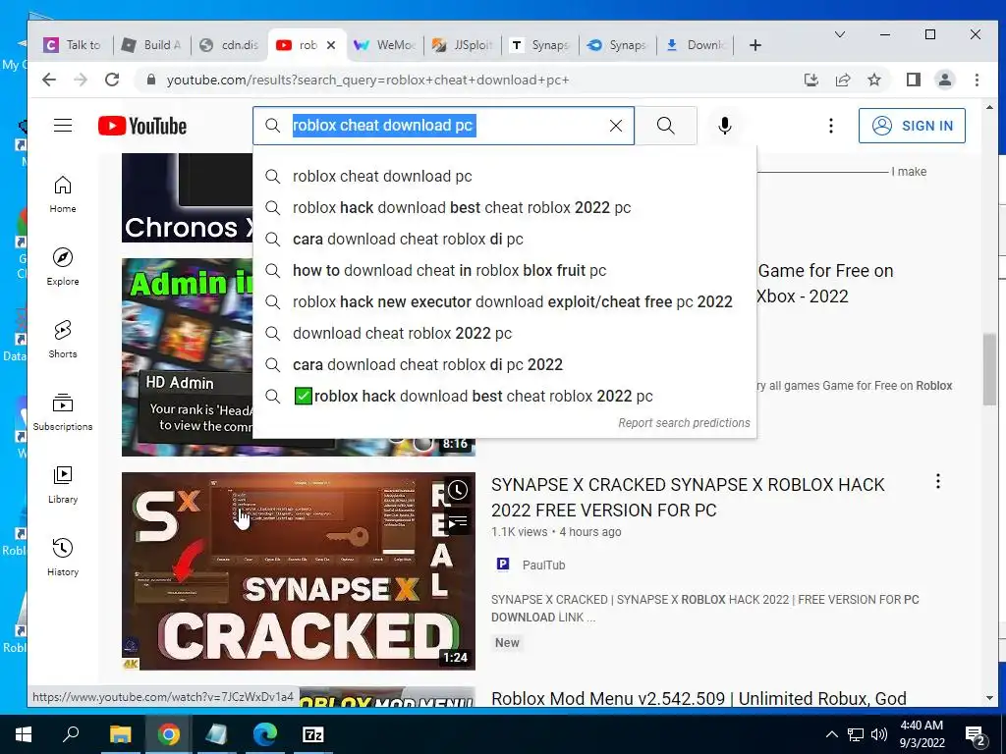Start voice search with the microphone

pyautogui.click(x=725, y=126)
